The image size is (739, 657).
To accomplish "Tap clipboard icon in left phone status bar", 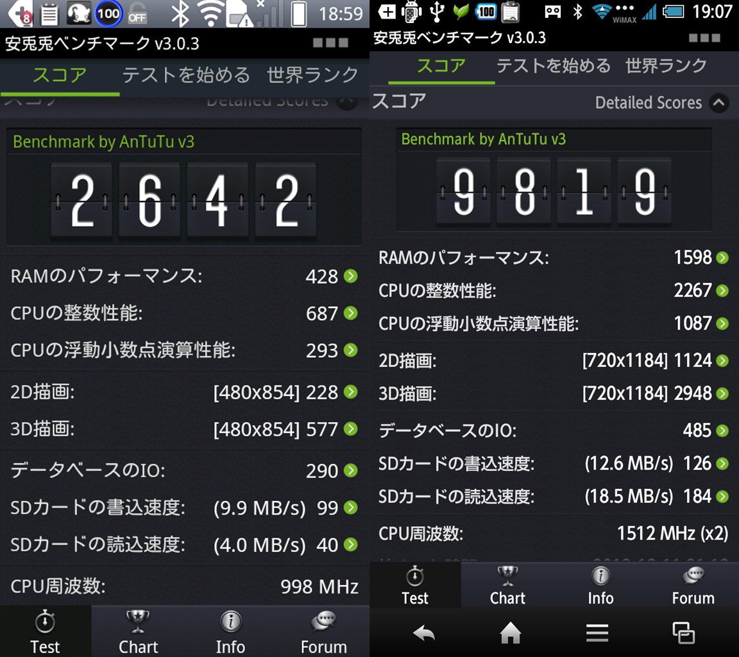I will [x=49, y=13].
